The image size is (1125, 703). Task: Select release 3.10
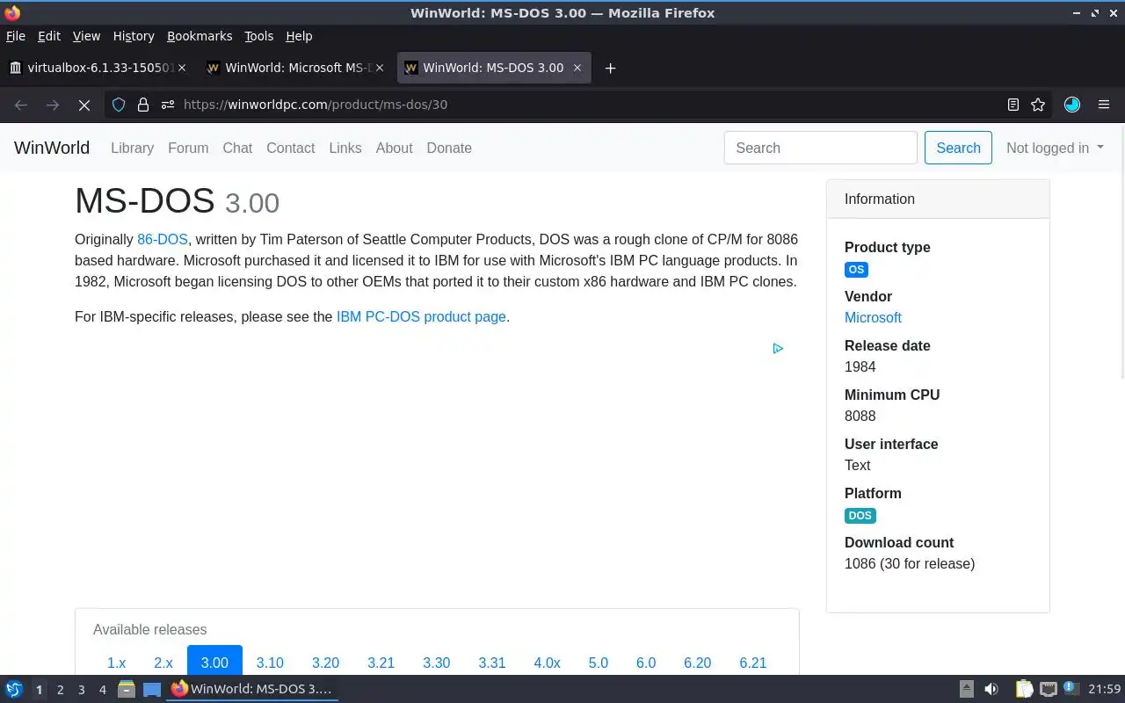pos(270,663)
